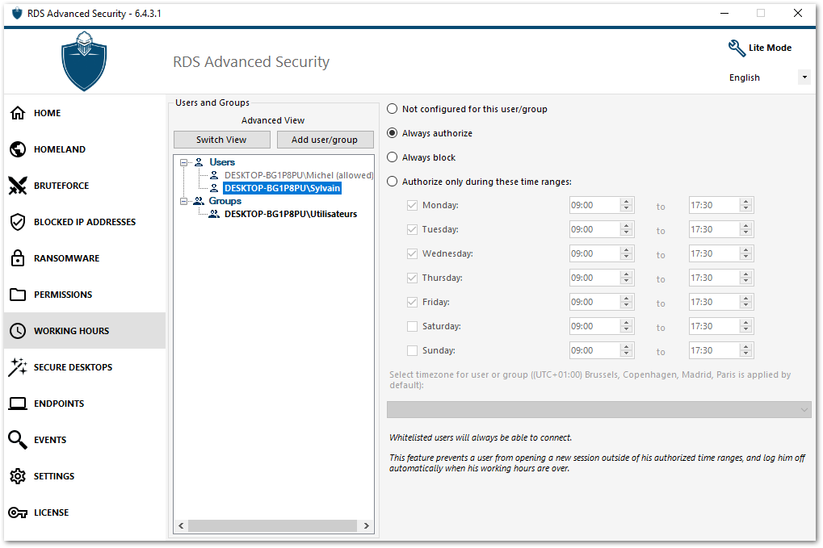Viewport: 823px width, 548px height.
Task: Click the Secure Desktops magic wand icon
Action: coord(18,367)
